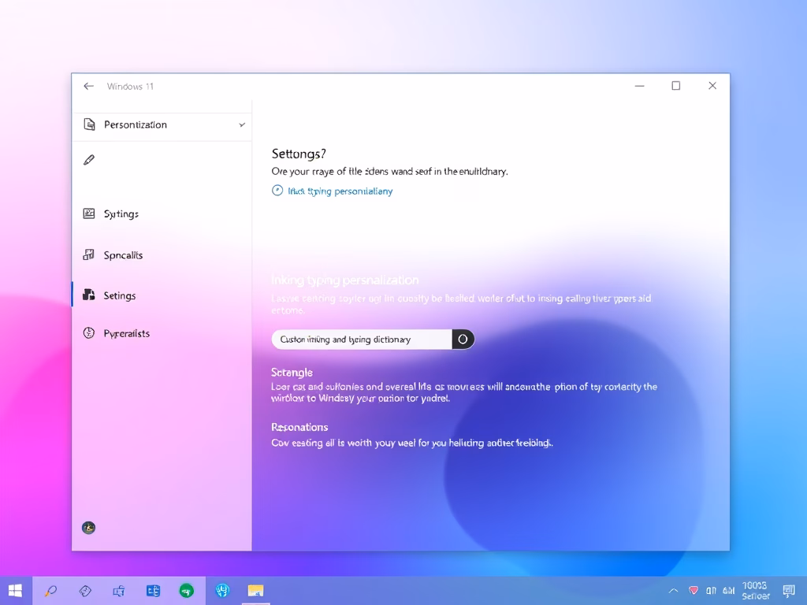
Task: Open the blue tiles taskbar app
Action: click(x=153, y=591)
